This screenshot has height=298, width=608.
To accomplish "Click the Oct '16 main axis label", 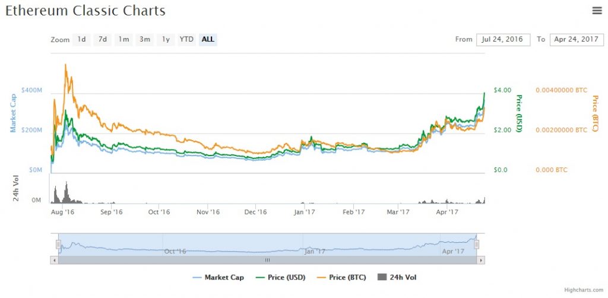I will tap(159, 212).
